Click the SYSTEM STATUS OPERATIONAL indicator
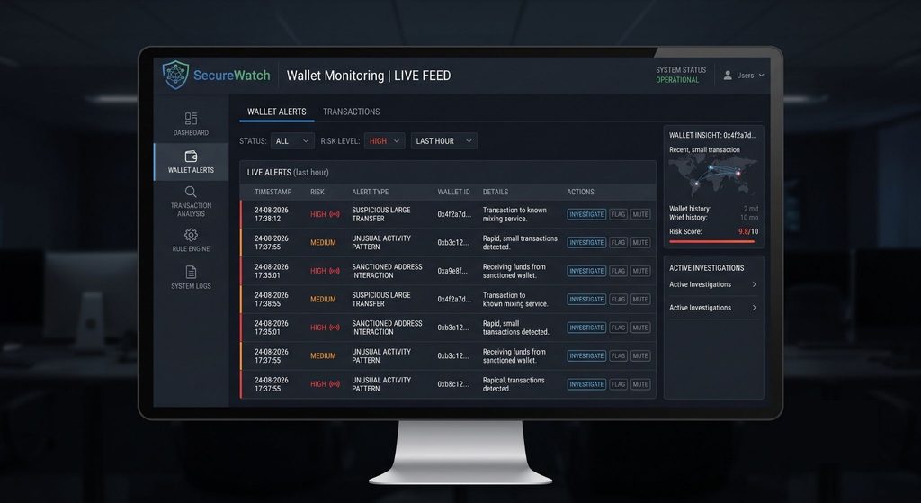 click(681, 75)
